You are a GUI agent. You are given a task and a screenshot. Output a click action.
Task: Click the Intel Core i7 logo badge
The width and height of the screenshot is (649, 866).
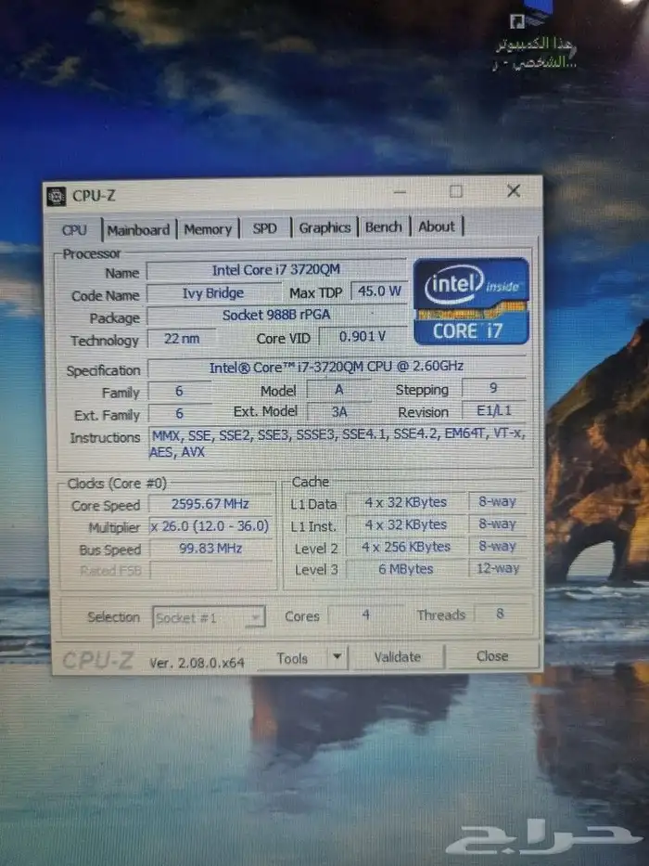pos(471,302)
